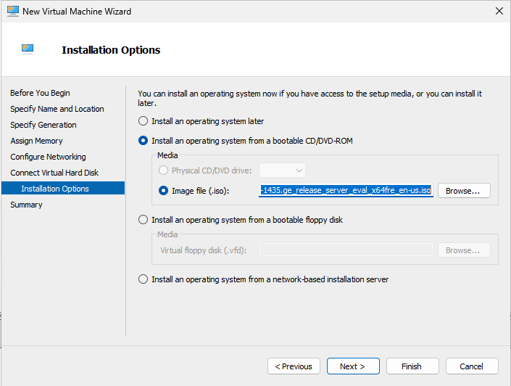Choose the Image file (.iso) radio button
The image size is (511, 386).
[x=164, y=191]
